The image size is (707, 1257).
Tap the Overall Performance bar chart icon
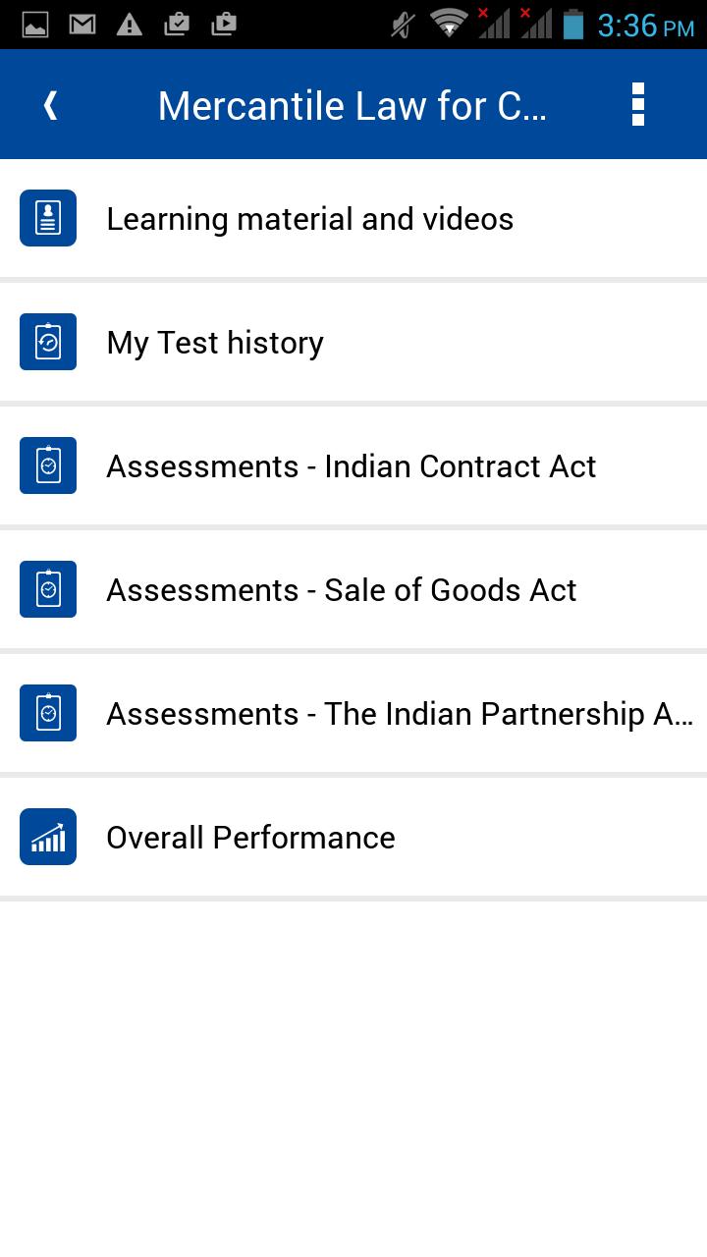tap(48, 837)
